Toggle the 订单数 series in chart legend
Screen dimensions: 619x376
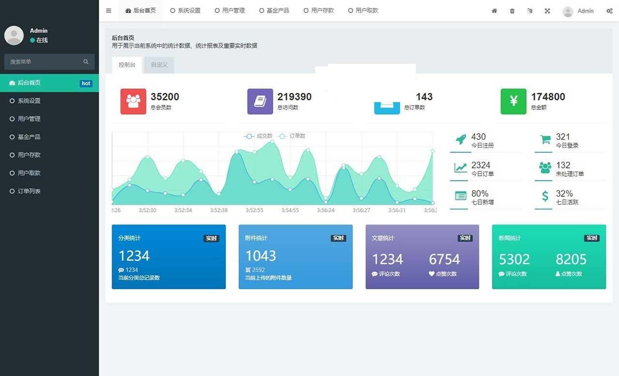[x=293, y=136]
